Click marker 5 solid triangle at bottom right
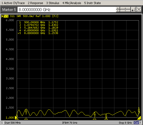This screenshot has width=143, height=125. [139, 119]
